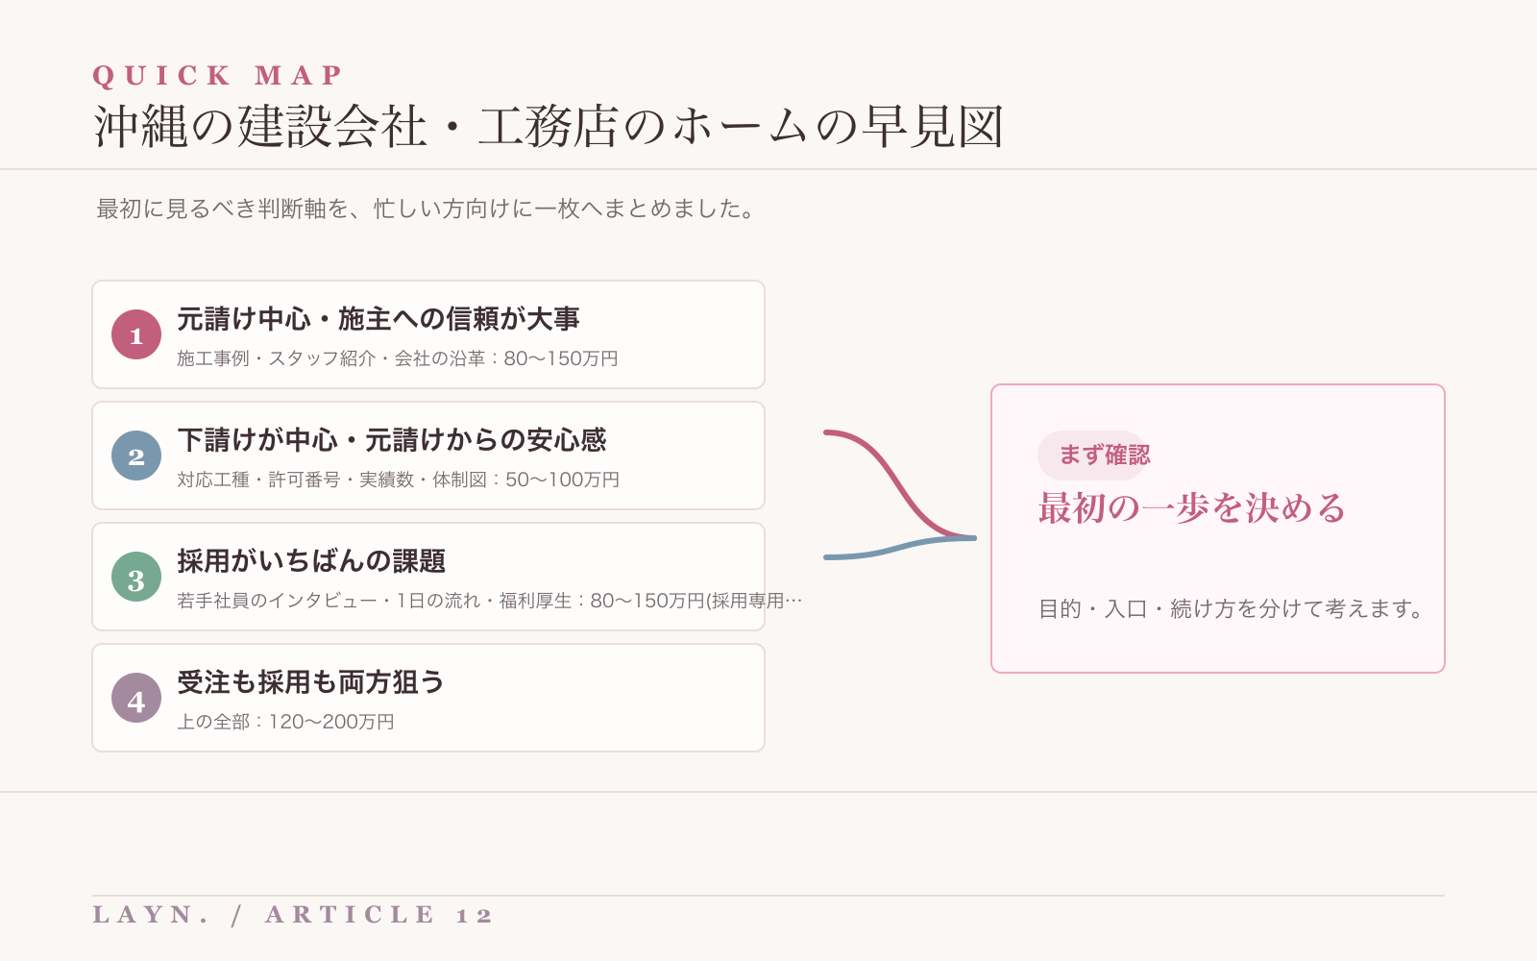Select the 下請けが中心・元請けからの安心感 heading
The height and width of the screenshot is (961, 1537).
click(x=392, y=440)
